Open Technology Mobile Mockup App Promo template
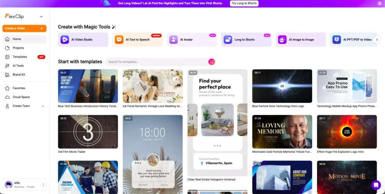 (x=347, y=86)
